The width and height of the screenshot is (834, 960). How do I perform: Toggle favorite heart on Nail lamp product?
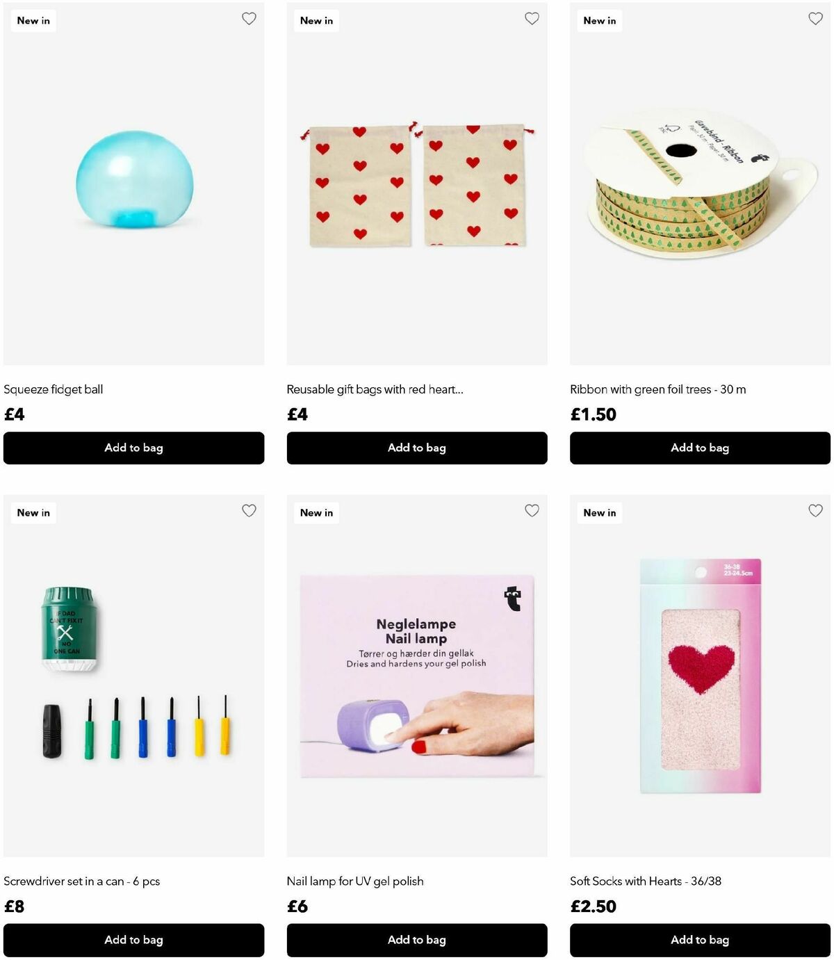click(x=532, y=511)
